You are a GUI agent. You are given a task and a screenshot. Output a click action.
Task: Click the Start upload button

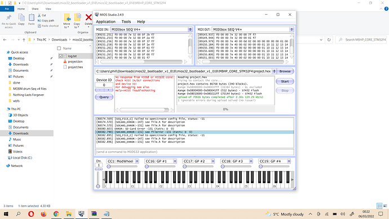(x=285, y=81)
